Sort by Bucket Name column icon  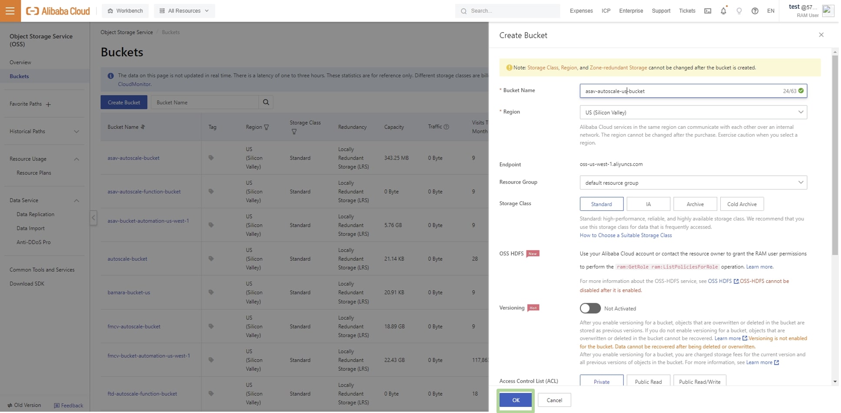click(x=143, y=127)
